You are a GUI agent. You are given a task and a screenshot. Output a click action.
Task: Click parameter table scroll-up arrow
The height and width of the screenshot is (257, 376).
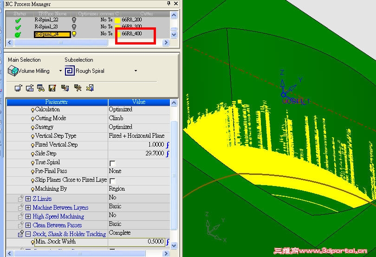174,103
